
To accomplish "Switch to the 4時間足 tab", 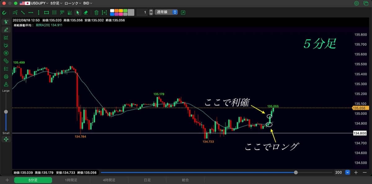I will point(109,180).
